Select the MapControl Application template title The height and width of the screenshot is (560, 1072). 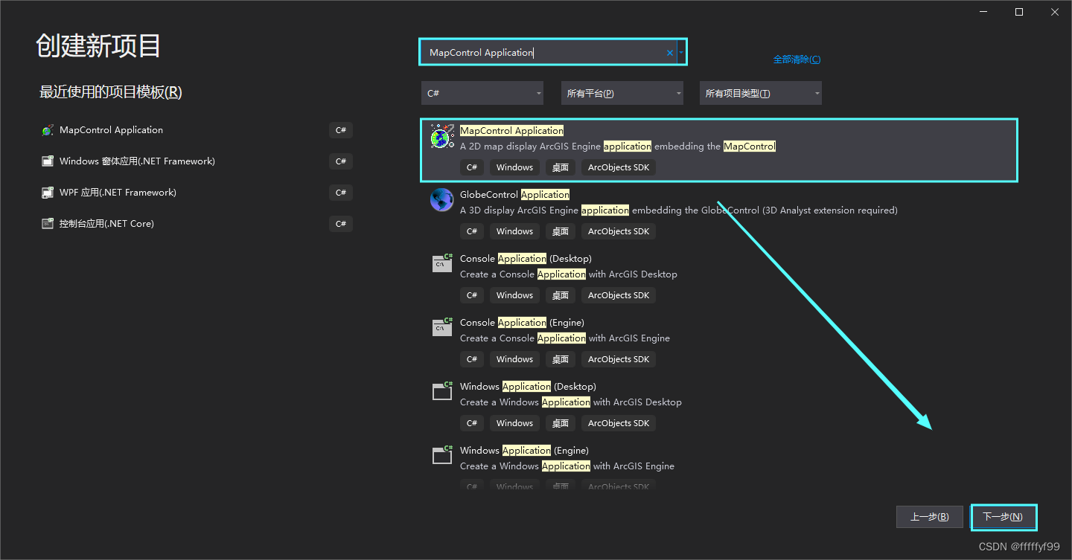coord(511,130)
